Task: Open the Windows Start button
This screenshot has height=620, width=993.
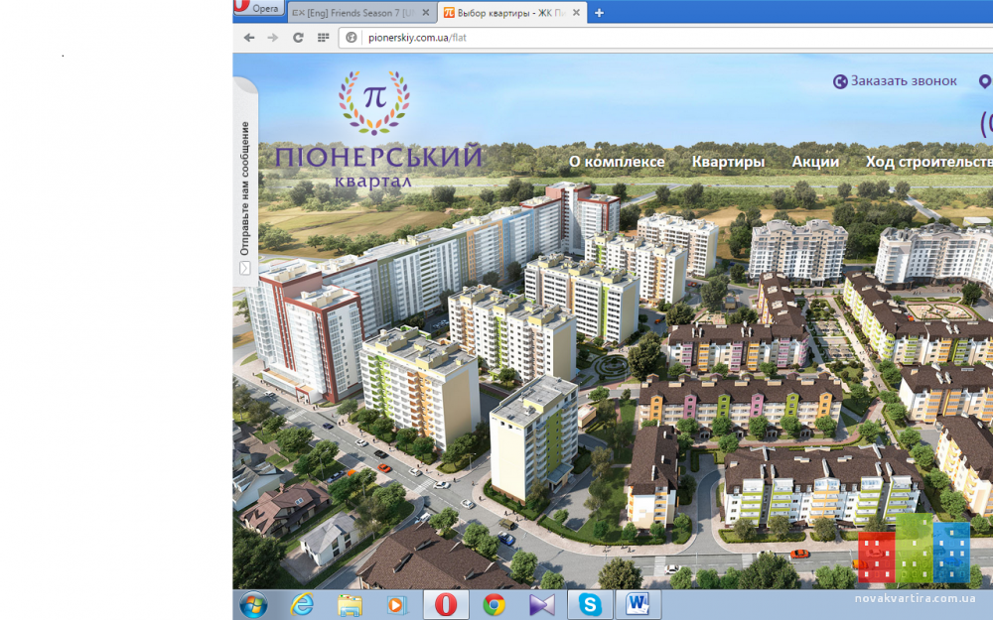Action: (x=252, y=605)
